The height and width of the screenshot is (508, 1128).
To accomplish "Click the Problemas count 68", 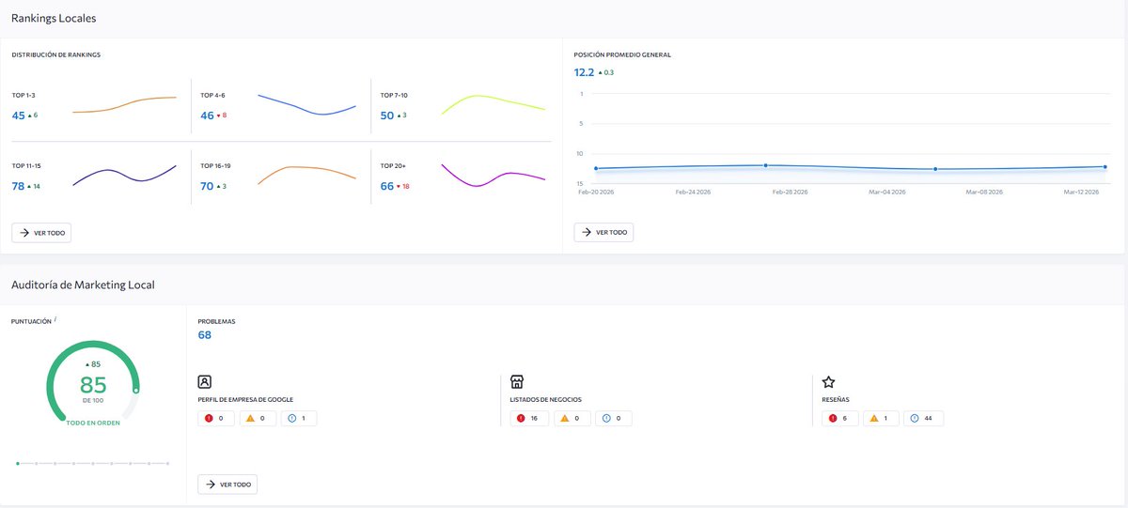I will [x=205, y=334].
